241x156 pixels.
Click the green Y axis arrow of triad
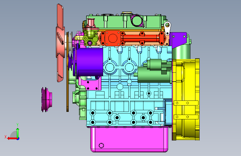18,133
